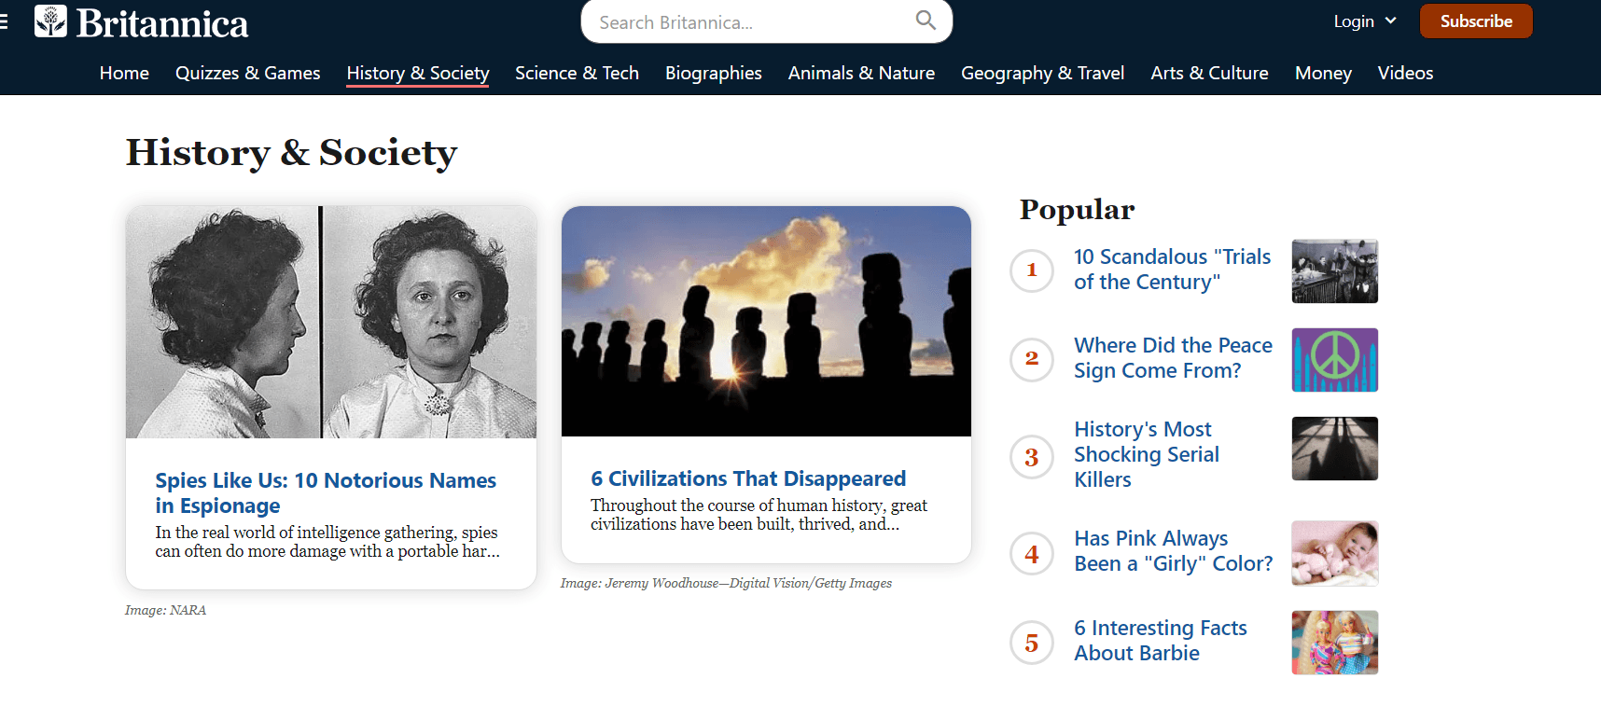Image resolution: width=1601 pixels, height=706 pixels.
Task: Open the peace sign thumbnail image
Action: (1334, 360)
